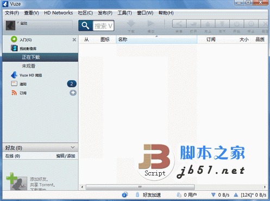The width and height of the screenshot is (270, 201).
Task: Select the 正在下载 sidebar item
Action: (40, 57)
